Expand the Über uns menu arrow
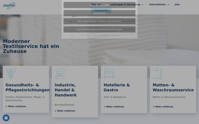This screenshot has height=124, width=199. click(104, 5)
